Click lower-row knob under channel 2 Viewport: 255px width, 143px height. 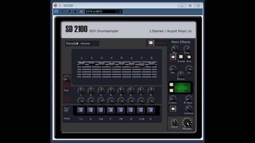point(91,100)
